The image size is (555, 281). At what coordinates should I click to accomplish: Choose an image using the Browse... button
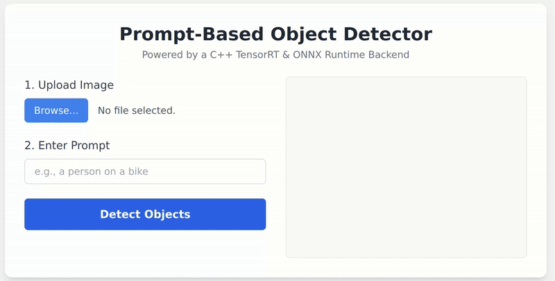[x=56, y=110]
